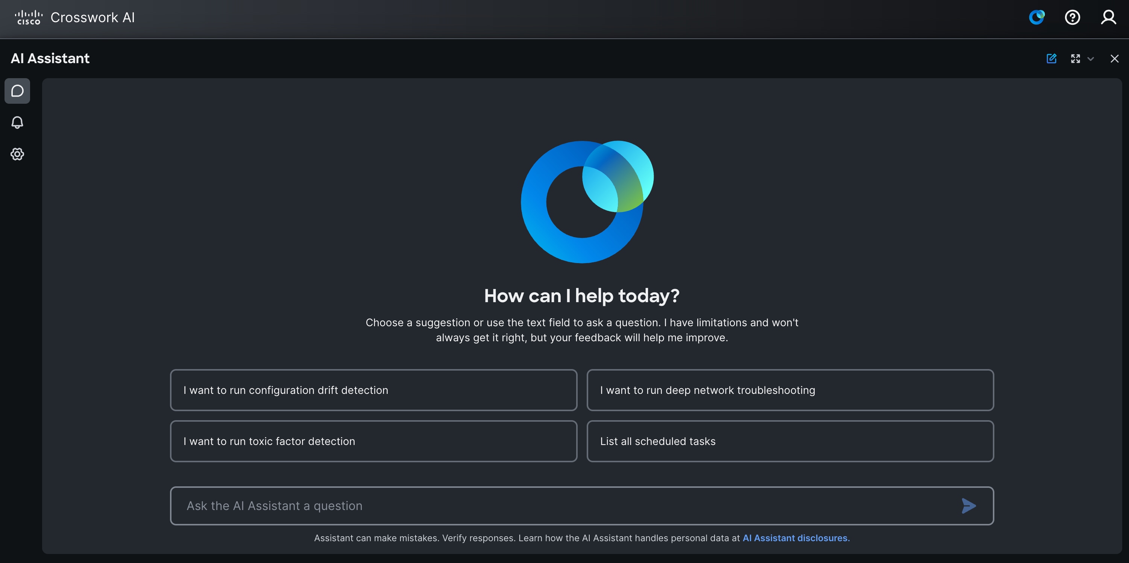Choose 'List all scheduled tasks' suggestion
The image size is (1129, 563).
coord(790,441)
